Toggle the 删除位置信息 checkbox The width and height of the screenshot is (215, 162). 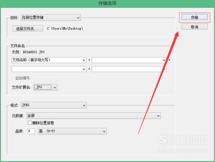coord(30,123)
